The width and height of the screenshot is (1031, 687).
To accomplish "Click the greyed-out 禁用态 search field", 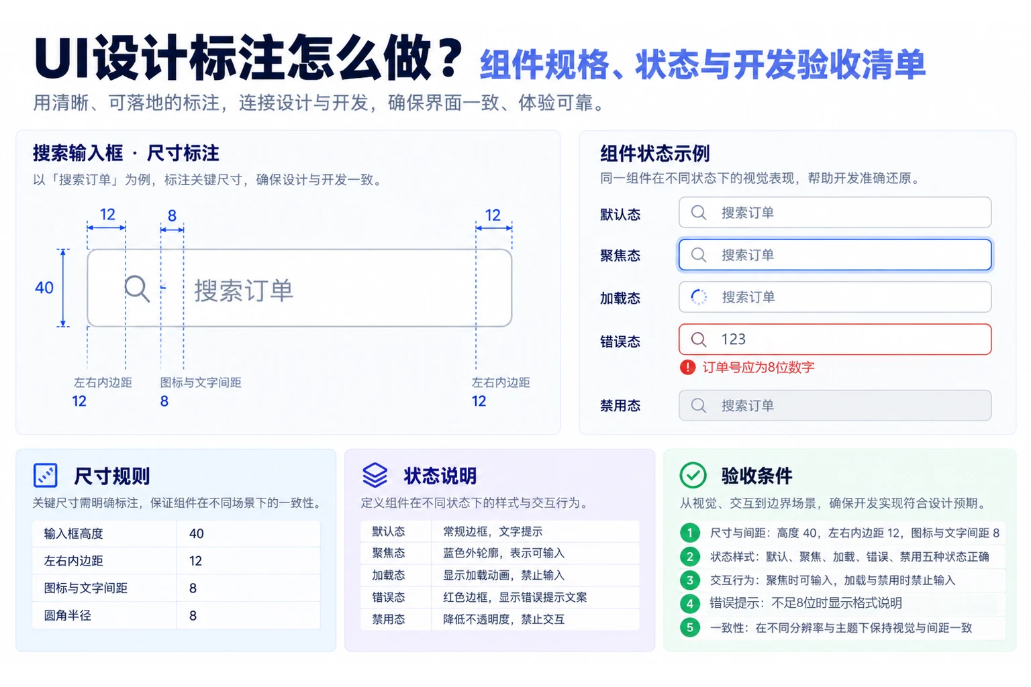I will coord(835,406).
